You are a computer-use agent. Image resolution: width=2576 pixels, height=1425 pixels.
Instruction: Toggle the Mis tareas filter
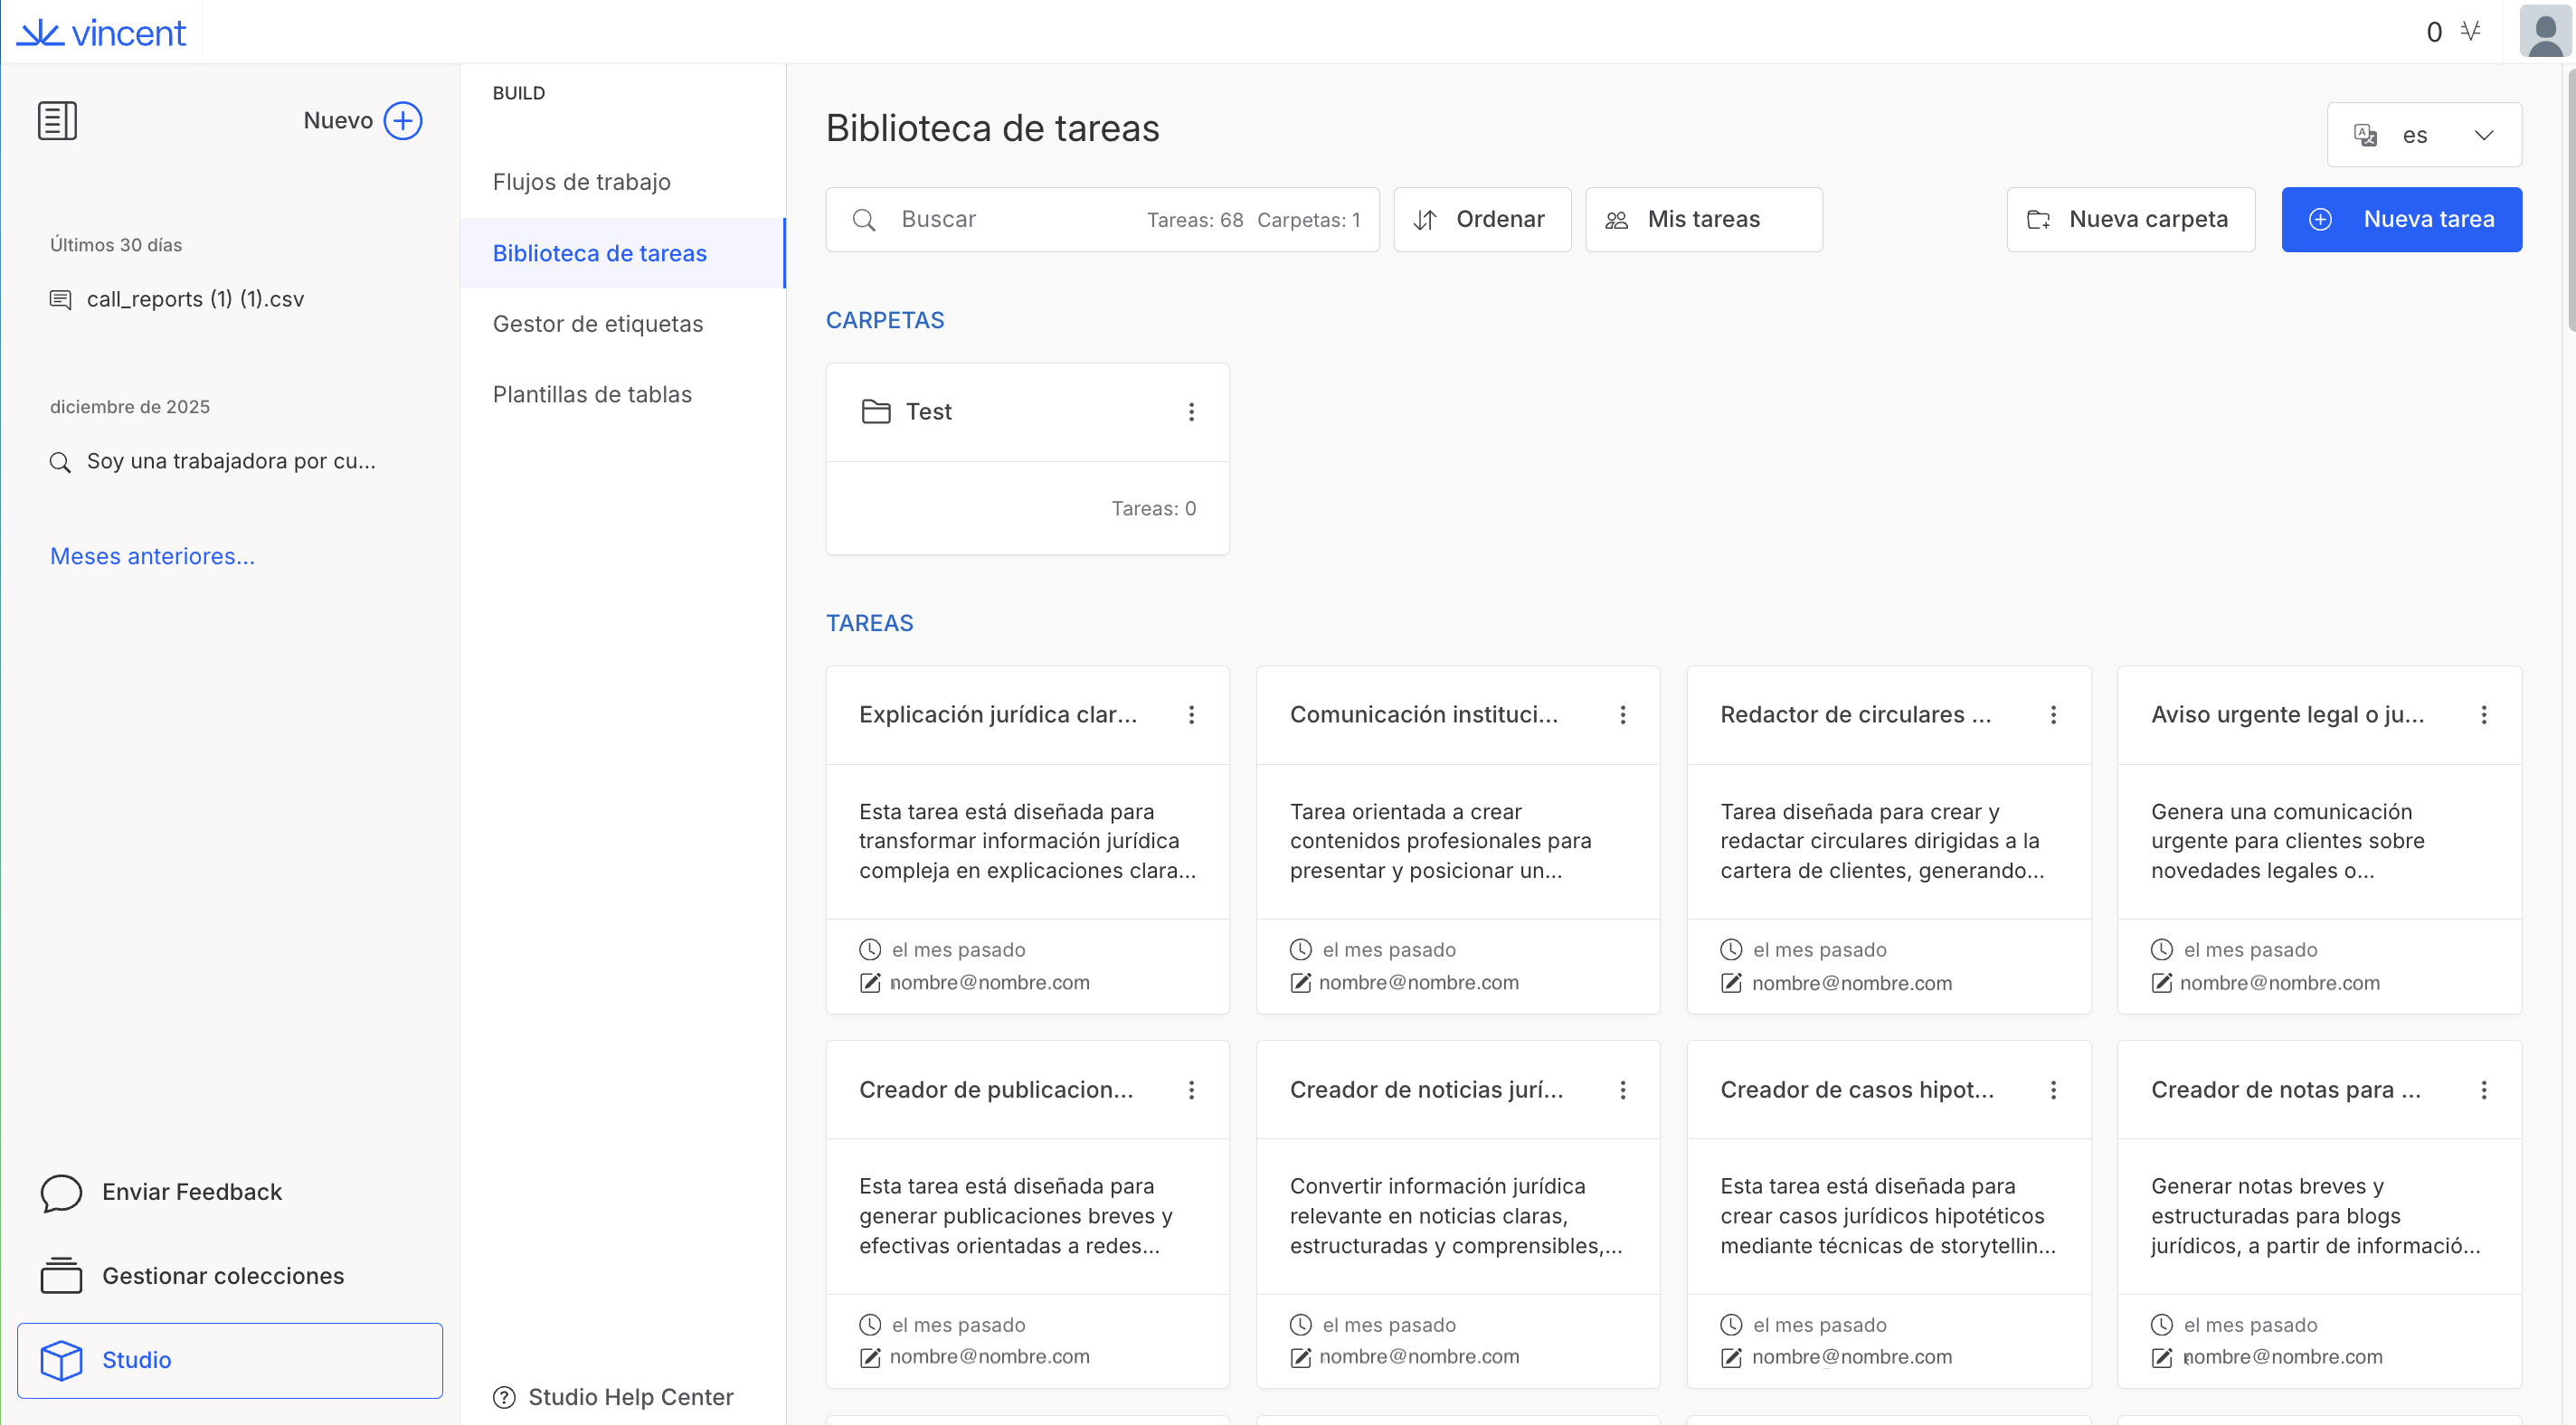[1703, 219]
